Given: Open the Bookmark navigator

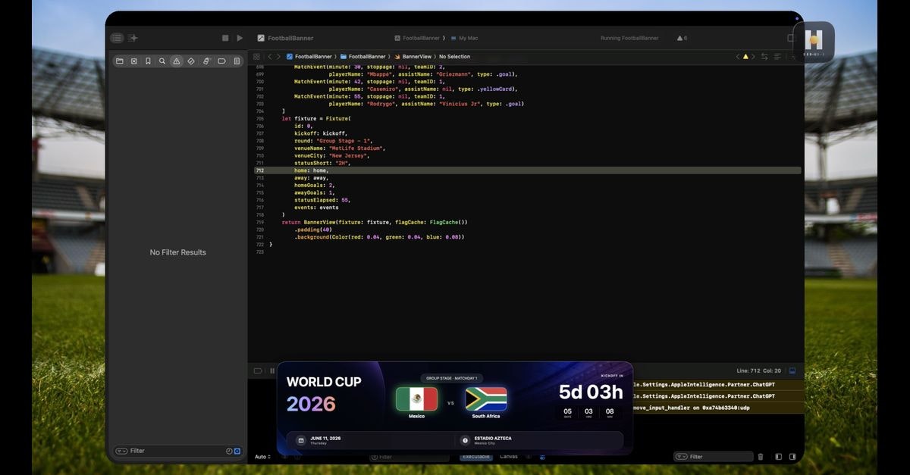Looking at the screenshot, I should (x=148, y=61).
